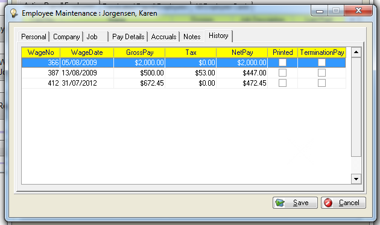Toggle Printed checkbox for wage 366

[282, 63]
